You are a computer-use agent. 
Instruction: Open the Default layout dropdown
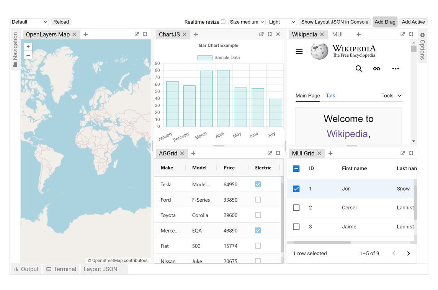29,22
